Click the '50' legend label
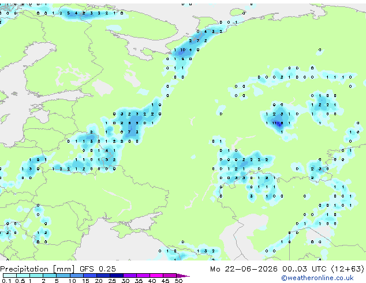 pos(178,281)
